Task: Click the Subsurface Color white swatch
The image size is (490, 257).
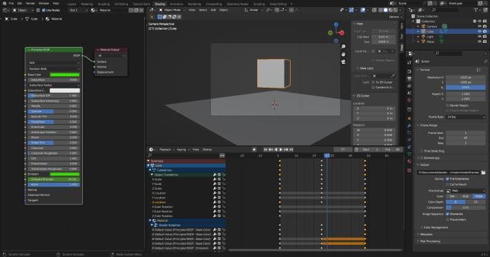Action: tap(65, 90)
